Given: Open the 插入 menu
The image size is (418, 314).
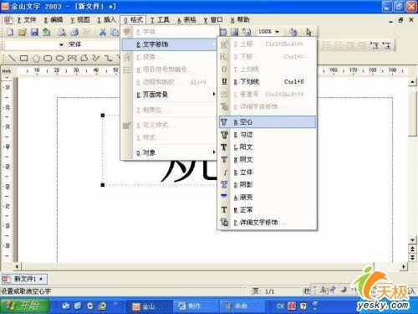Looking at the screenshot, I should 107,20.
